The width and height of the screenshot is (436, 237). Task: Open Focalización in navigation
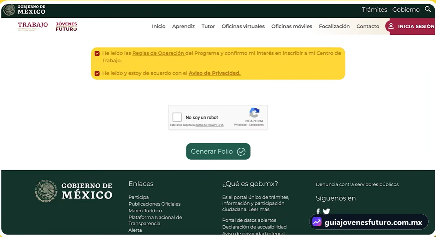pyautogui.click(x=334, y=26)
